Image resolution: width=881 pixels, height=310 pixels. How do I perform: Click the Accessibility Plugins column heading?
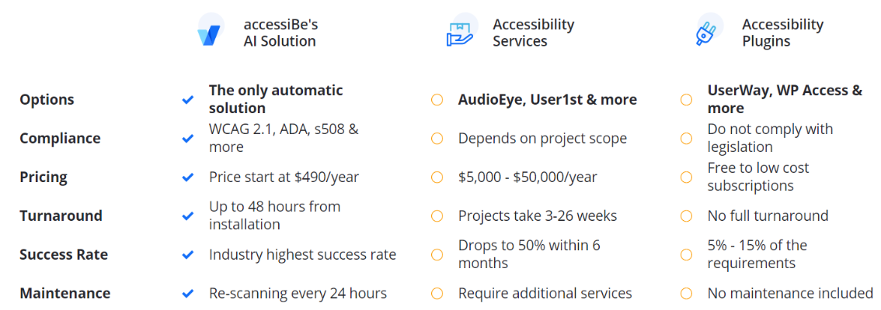[782, 33]
